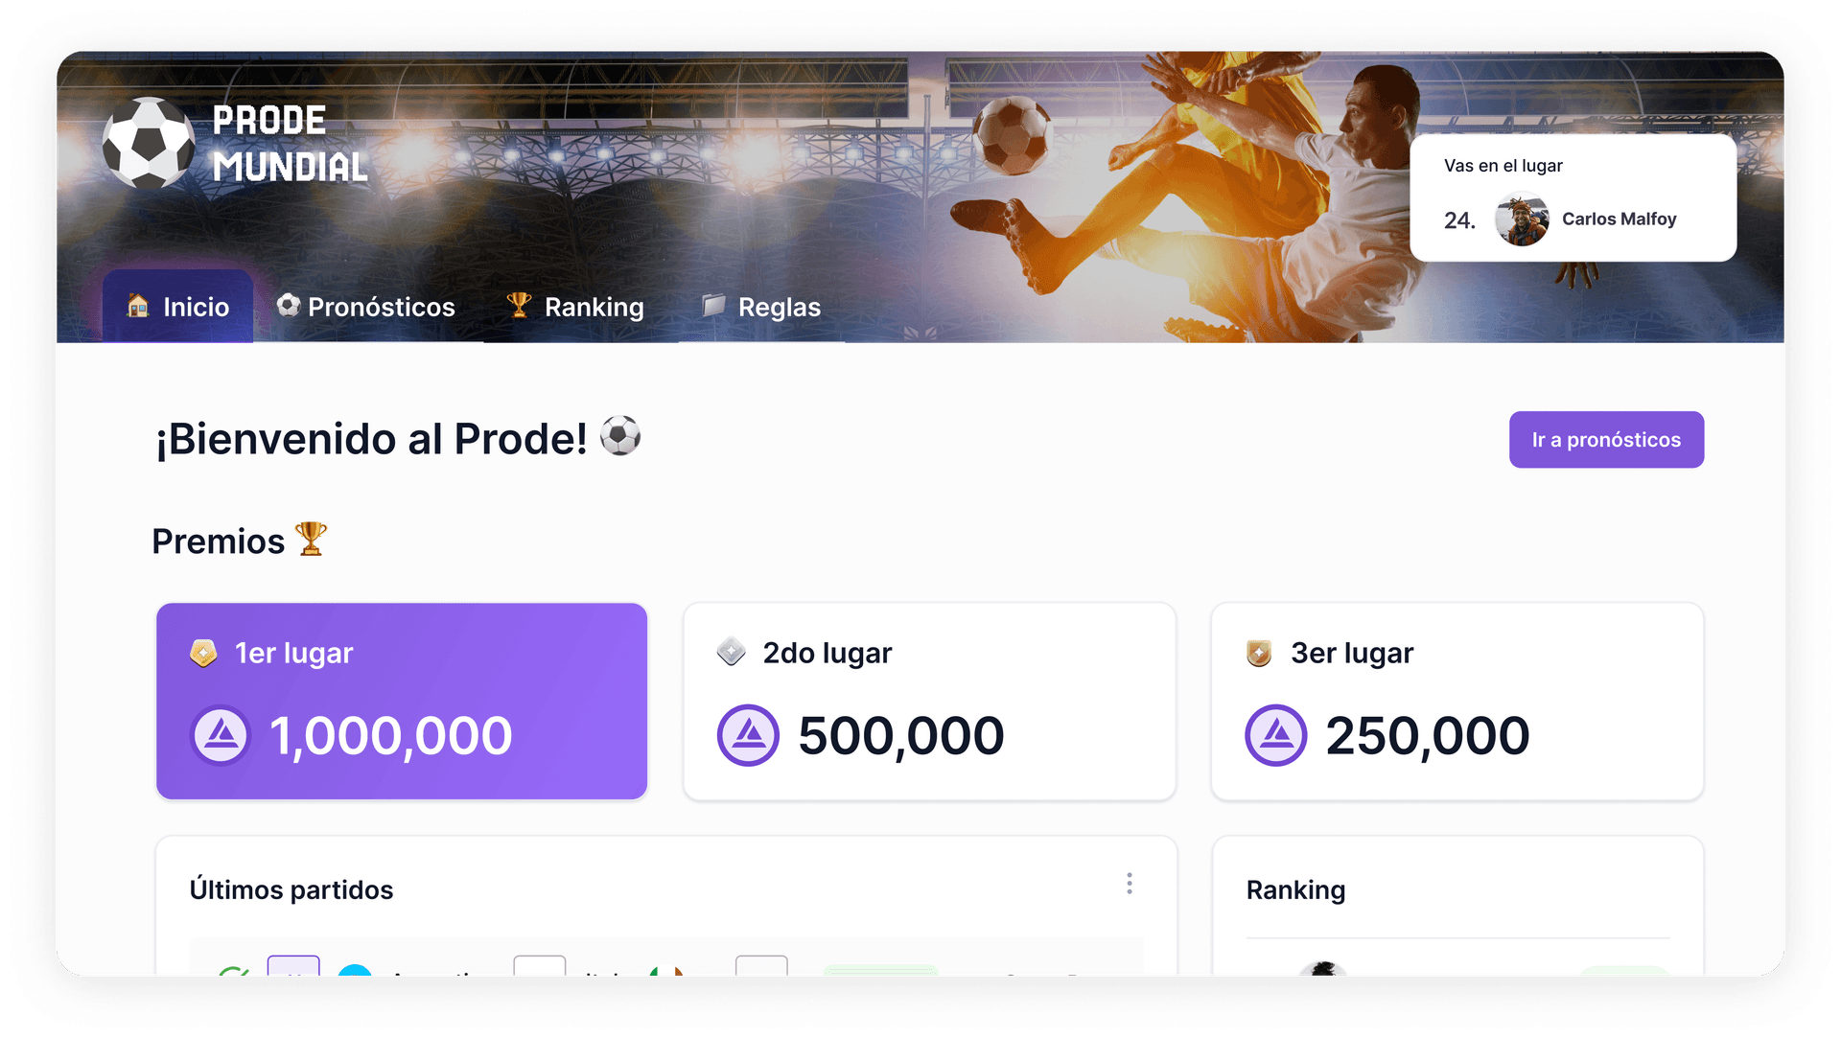Click the gold medal badge on 1er lugar card

coord(204,653)
